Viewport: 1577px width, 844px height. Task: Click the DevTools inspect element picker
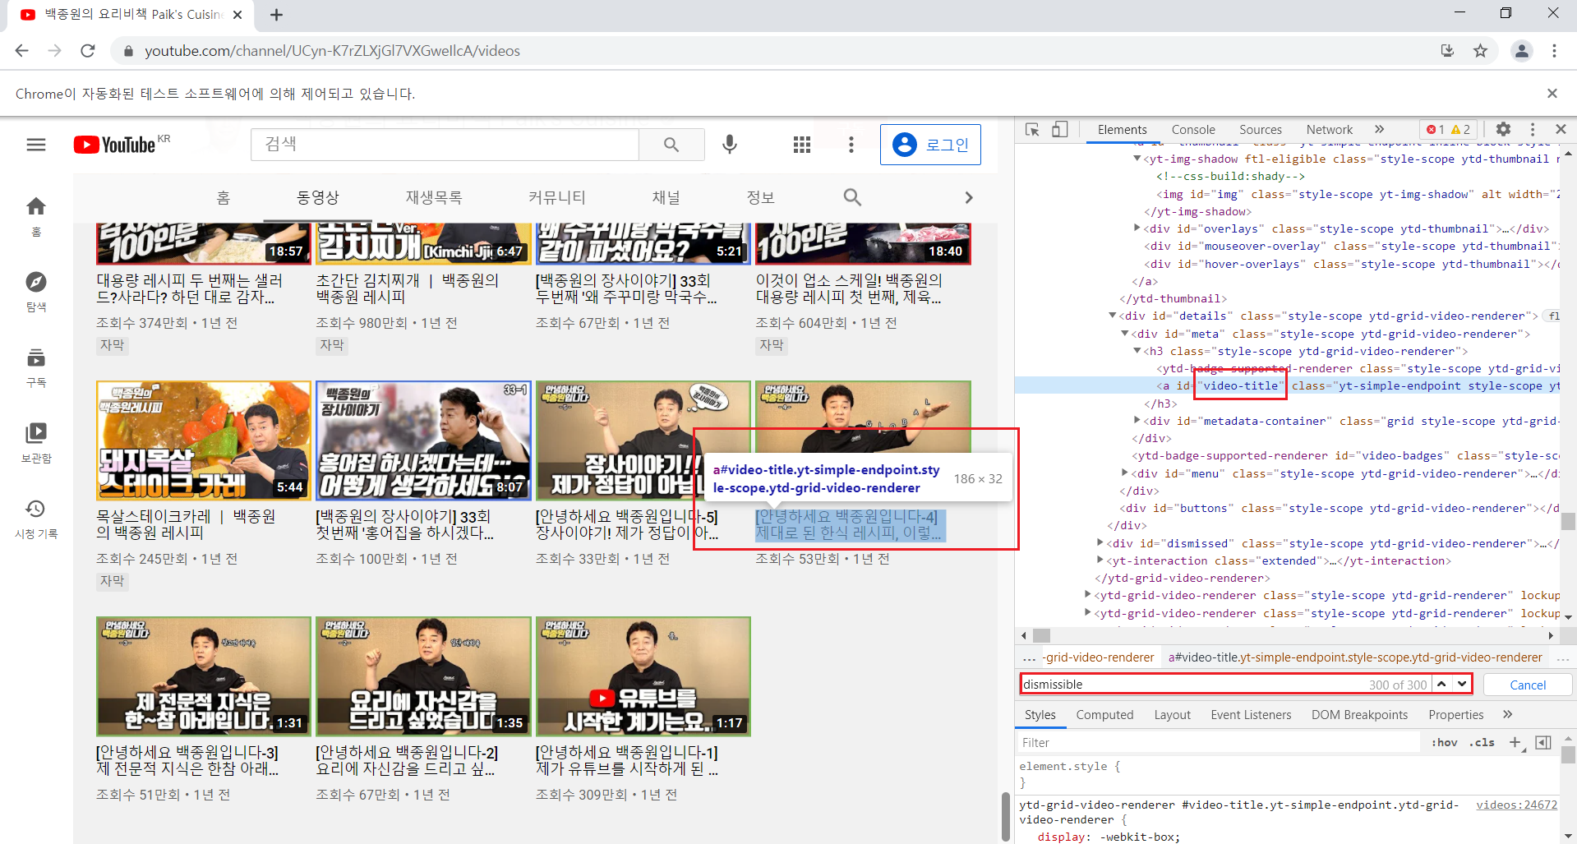click(x=1033, y=129)
